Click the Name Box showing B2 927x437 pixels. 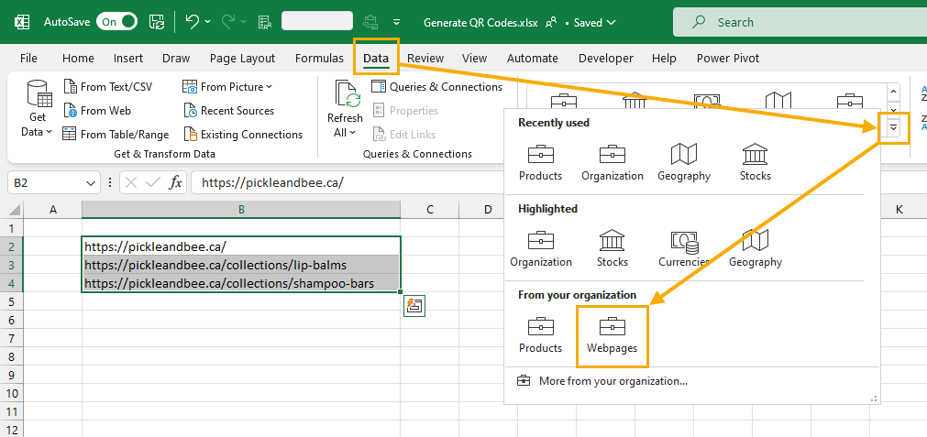(46, 183)
